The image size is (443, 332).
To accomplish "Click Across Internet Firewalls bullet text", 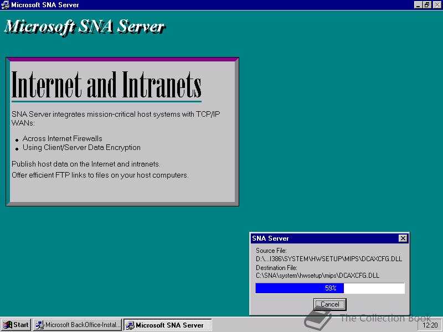I will [x=63, y=139].
